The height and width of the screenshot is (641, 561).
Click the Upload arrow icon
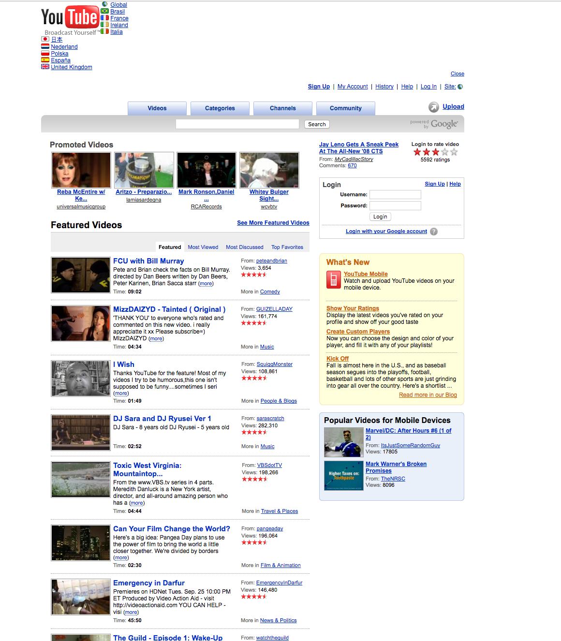click(x=434, y=107)
